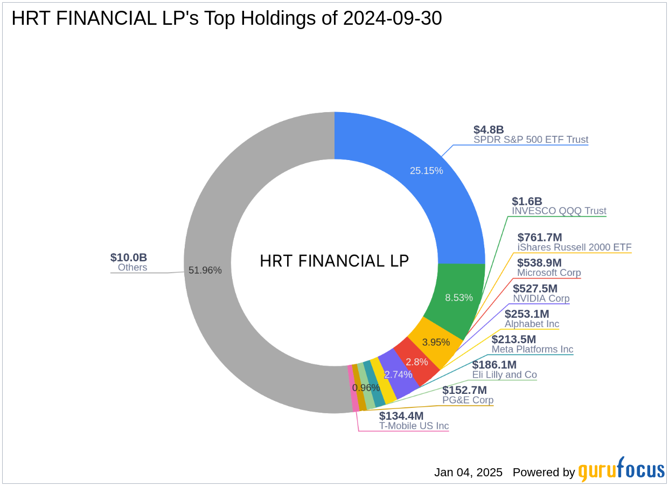The image size is (669, 486).
Task: Click the $213.5M value label
Action: point(514,339)
